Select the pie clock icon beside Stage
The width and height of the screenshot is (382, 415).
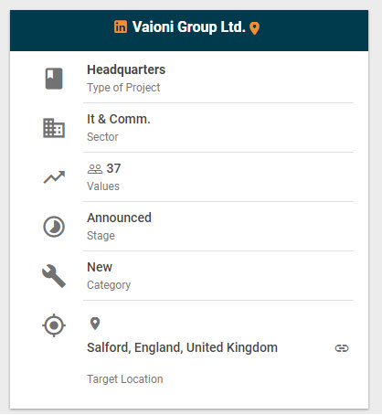pos(54,227)
